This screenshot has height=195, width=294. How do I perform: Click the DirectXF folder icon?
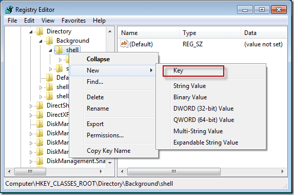[x=40, y=115]
